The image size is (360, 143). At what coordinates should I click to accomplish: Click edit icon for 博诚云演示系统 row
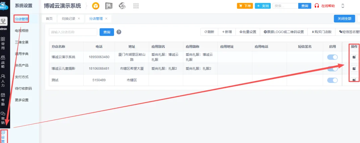(354, 57)
